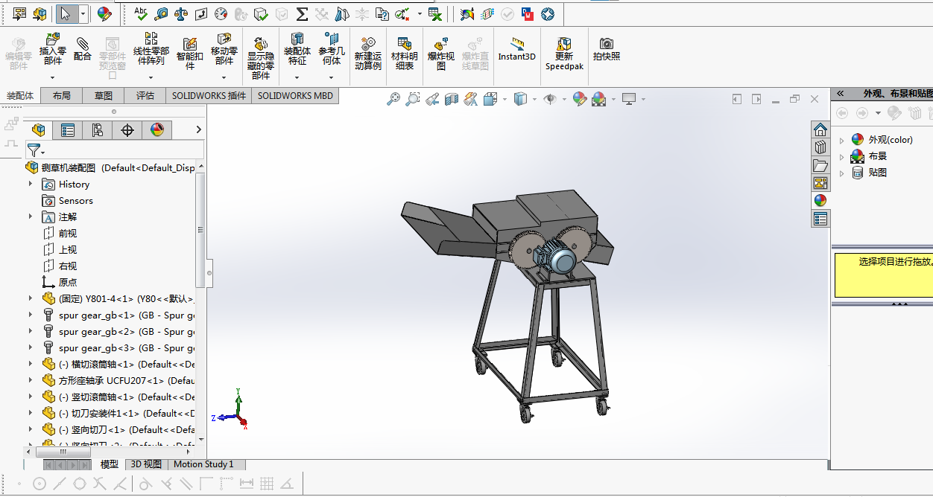Click the feature tree horizontal scrollbar
Image resolution: width=933 pixels, height=497 pixels.
click(x=63, y=452)
